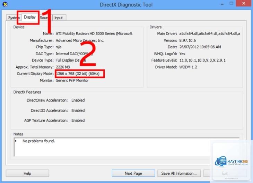Image resolution: width=253 pixels, height=183 pixels.
Task: Click the WHQL Logo'd value 'Yes'
Action: coord(182,54)
